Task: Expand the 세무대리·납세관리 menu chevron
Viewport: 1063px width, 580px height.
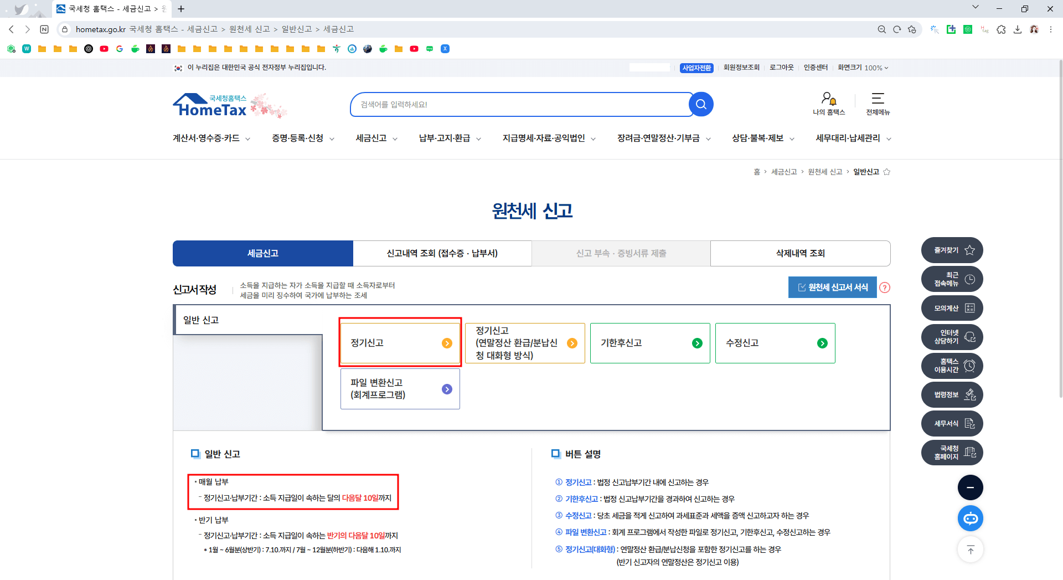Action: 889,139
